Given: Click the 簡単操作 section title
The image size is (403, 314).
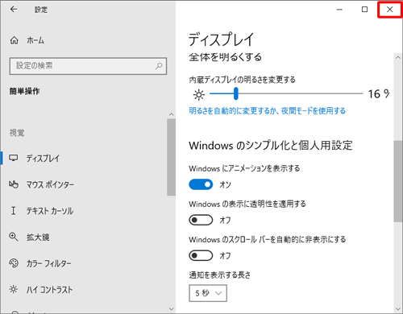Looking at the screenshot, I should 24,91.
